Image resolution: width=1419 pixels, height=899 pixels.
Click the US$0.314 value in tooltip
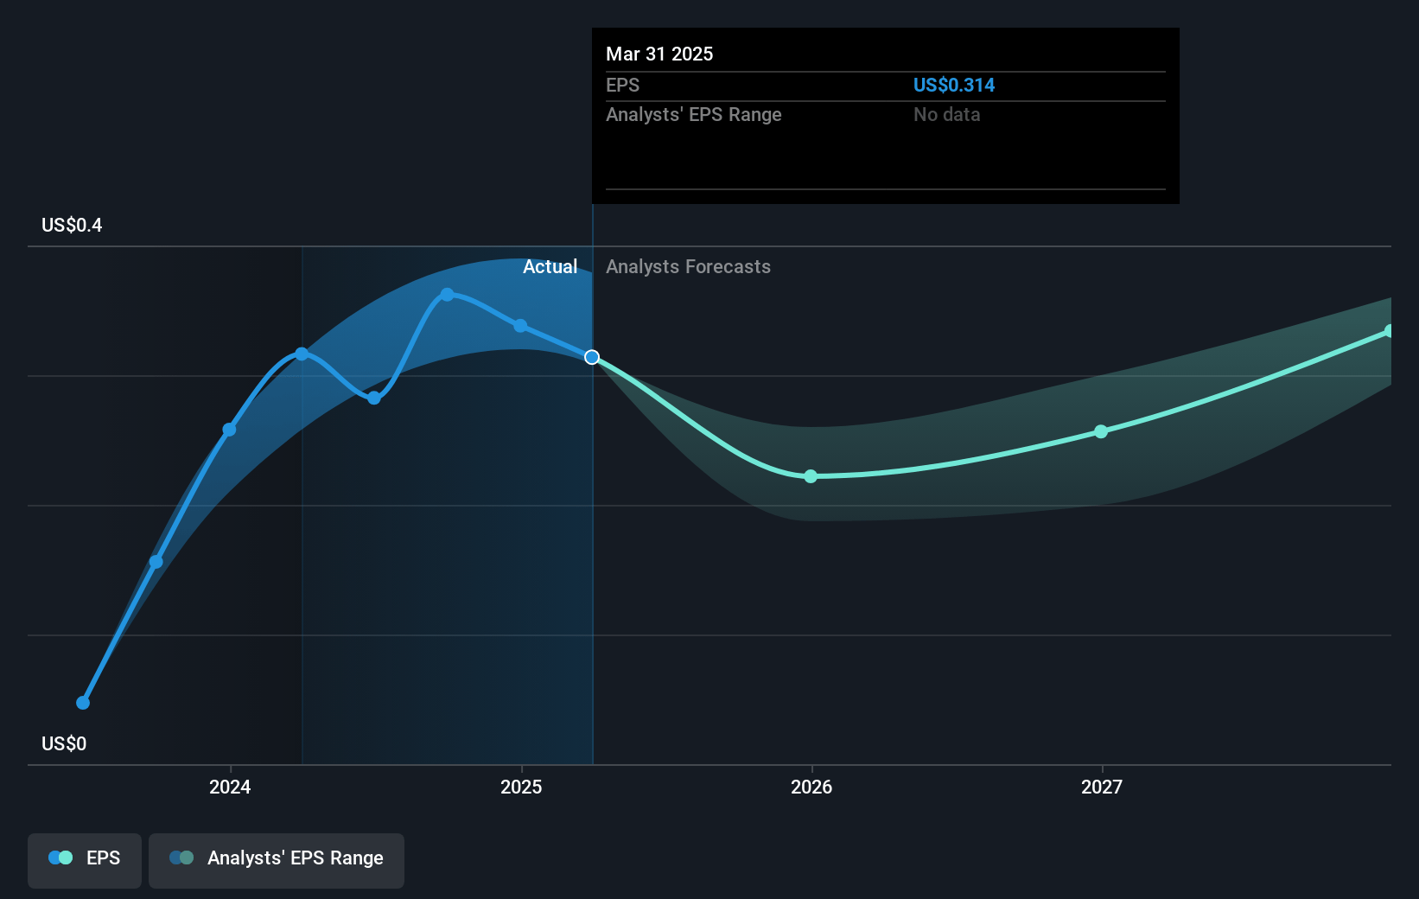coord(954,86)
